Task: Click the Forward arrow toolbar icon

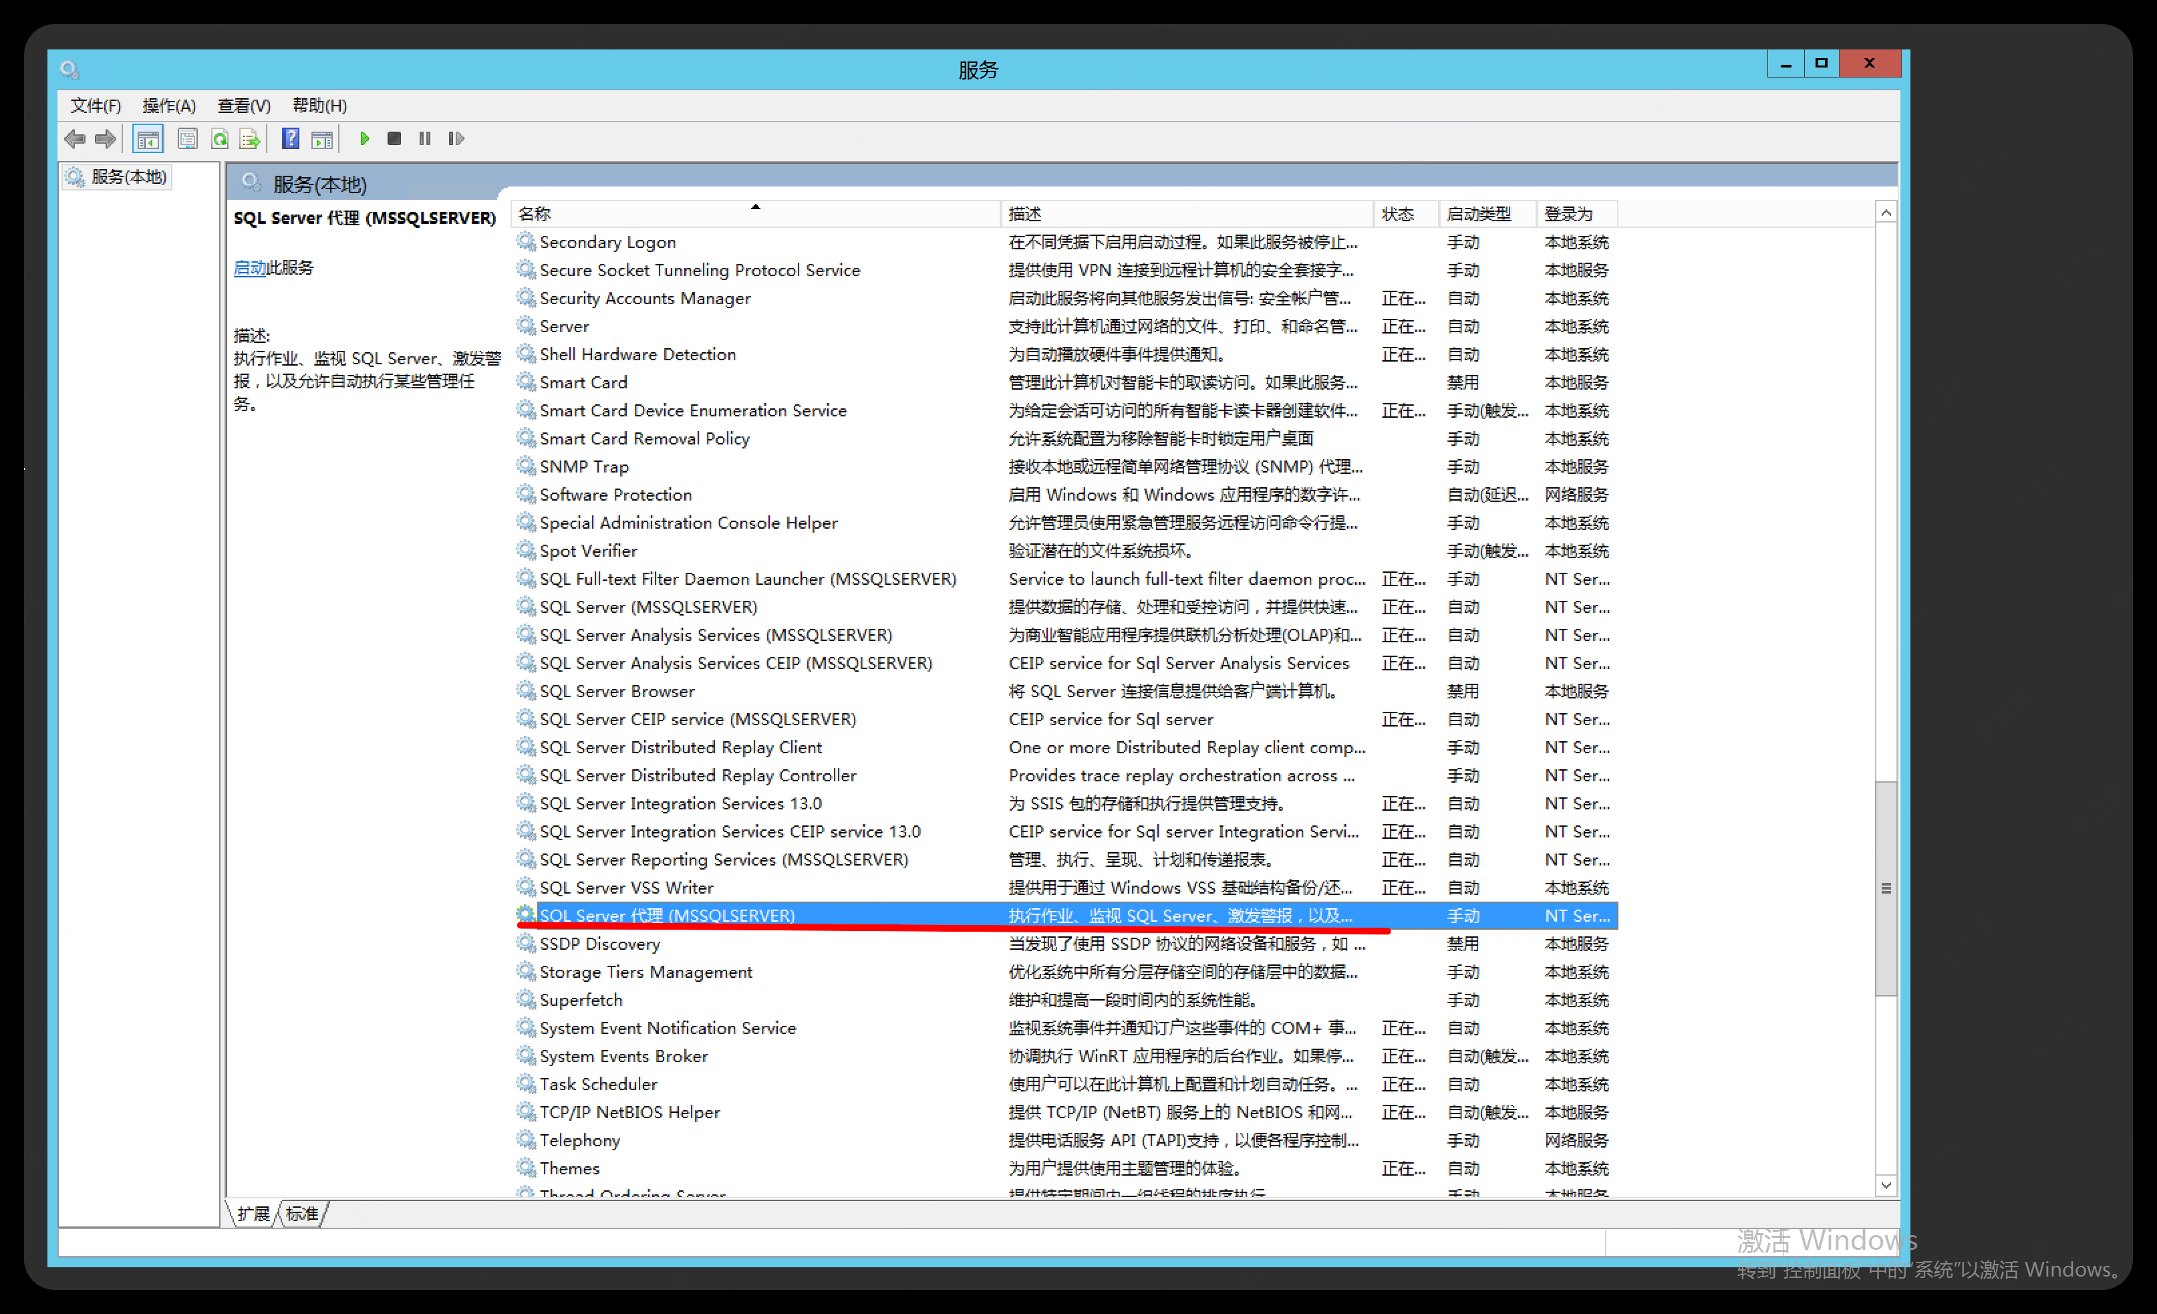Action: coord(106,138)
